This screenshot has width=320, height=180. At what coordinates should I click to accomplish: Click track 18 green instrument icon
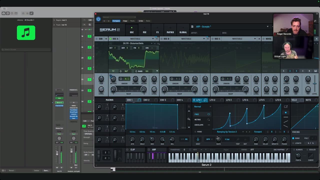[89, 36]
